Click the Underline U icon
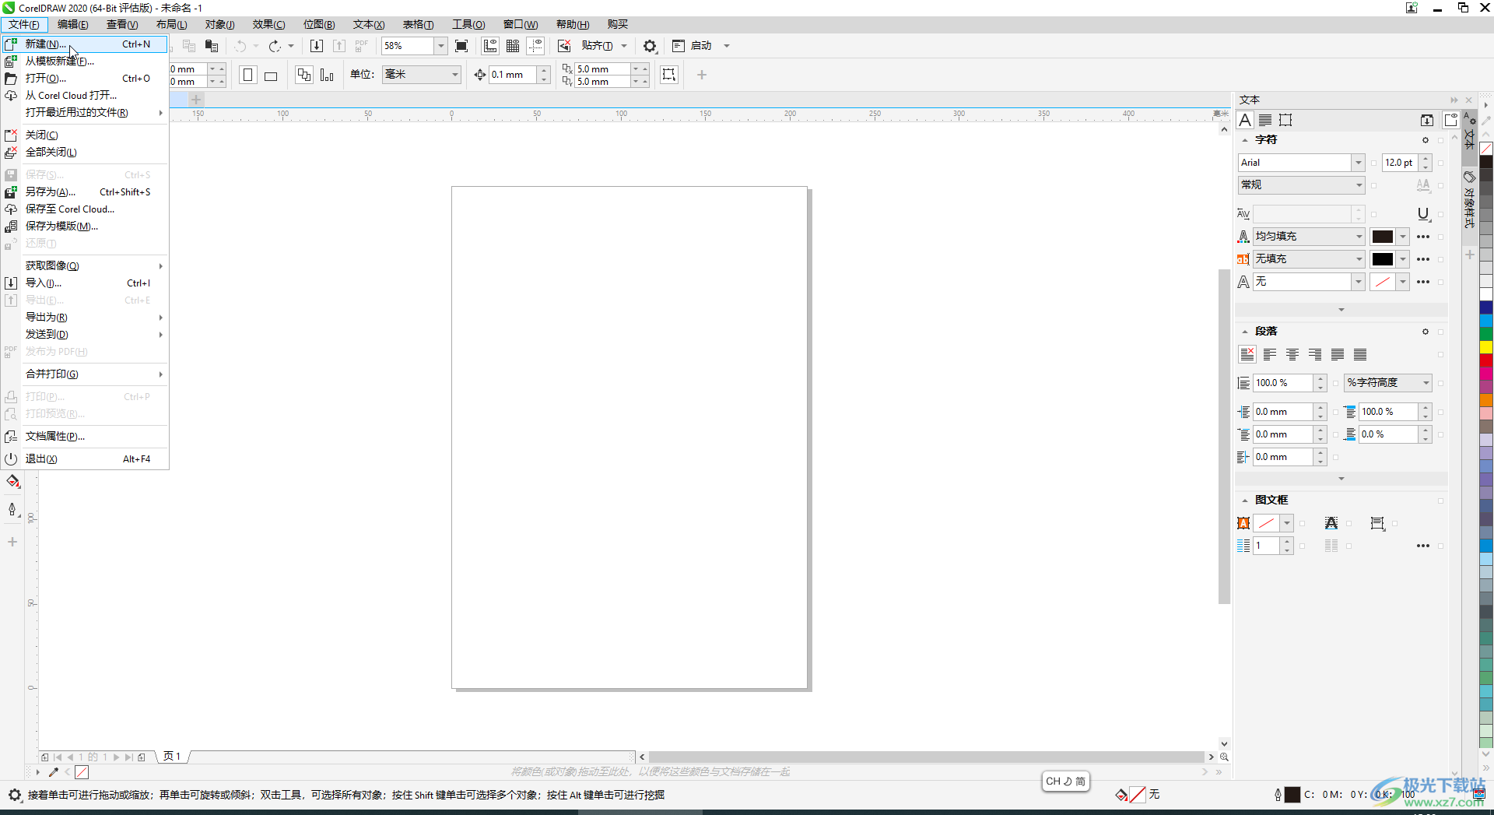This screenshot has height=815, width=1494. pyautogui.click(x=1423, y=214)
